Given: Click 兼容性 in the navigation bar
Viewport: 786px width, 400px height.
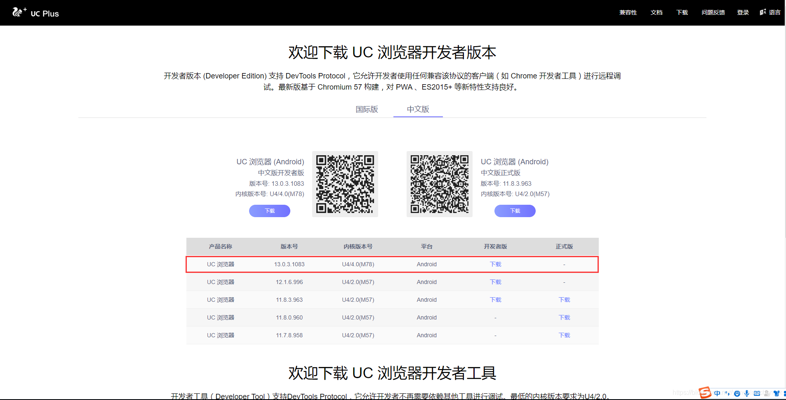Looking at the screenshot, I should tap(628, 12).
